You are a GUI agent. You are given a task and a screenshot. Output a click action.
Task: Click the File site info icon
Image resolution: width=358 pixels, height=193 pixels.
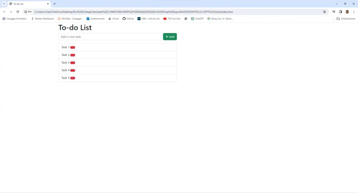[28, 12]
